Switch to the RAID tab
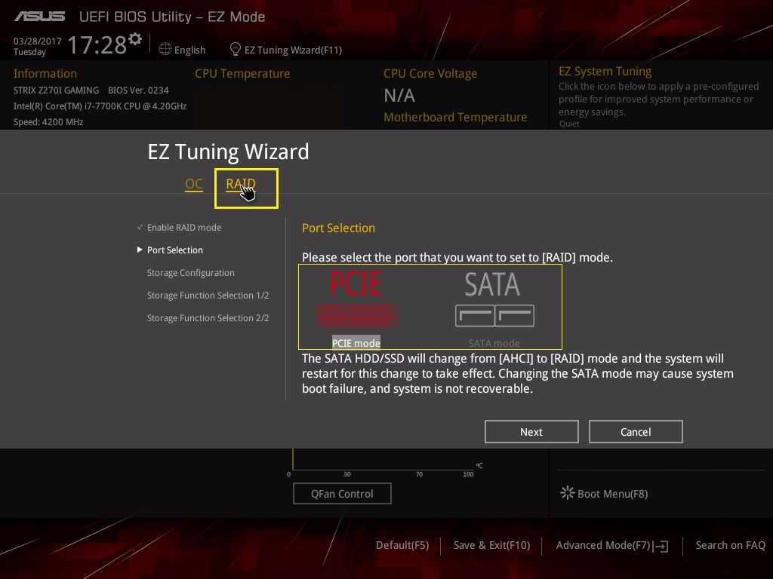The image size is (773, 579). (241, 184)
